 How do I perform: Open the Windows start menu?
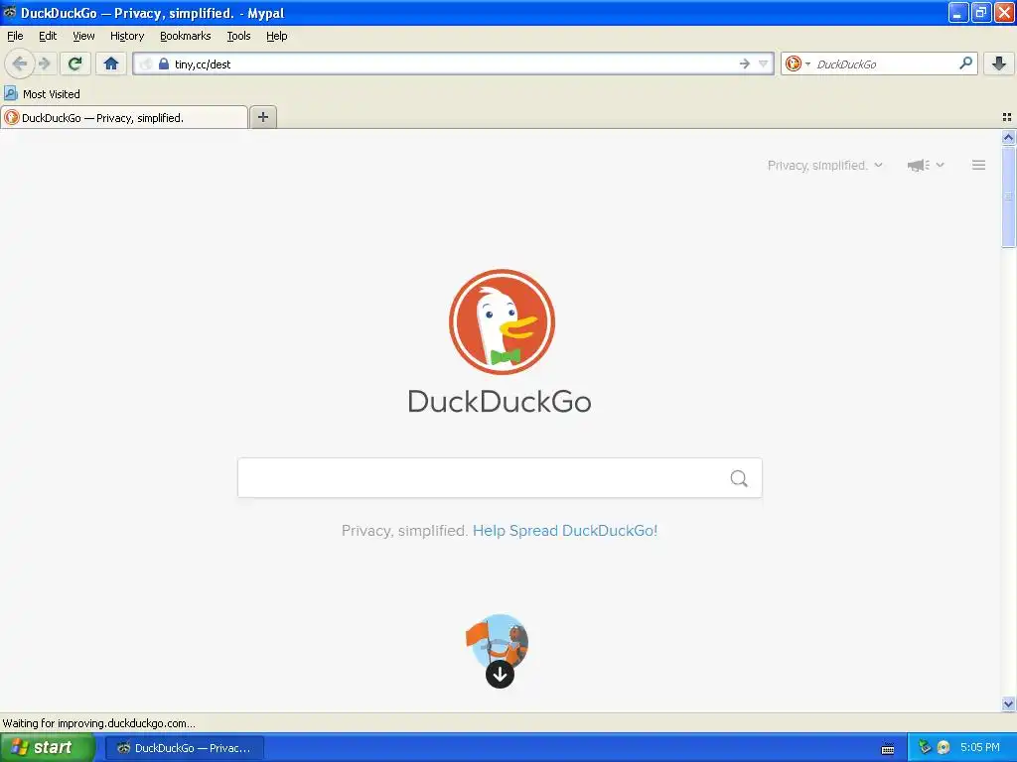pyautogui.click(x=48, y=747)
